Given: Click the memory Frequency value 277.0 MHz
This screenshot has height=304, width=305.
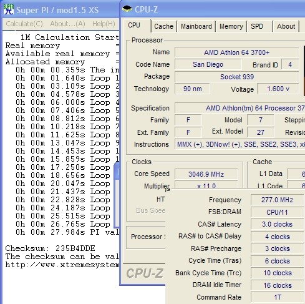Looking at the screenshot, I should tap(277, 200).
